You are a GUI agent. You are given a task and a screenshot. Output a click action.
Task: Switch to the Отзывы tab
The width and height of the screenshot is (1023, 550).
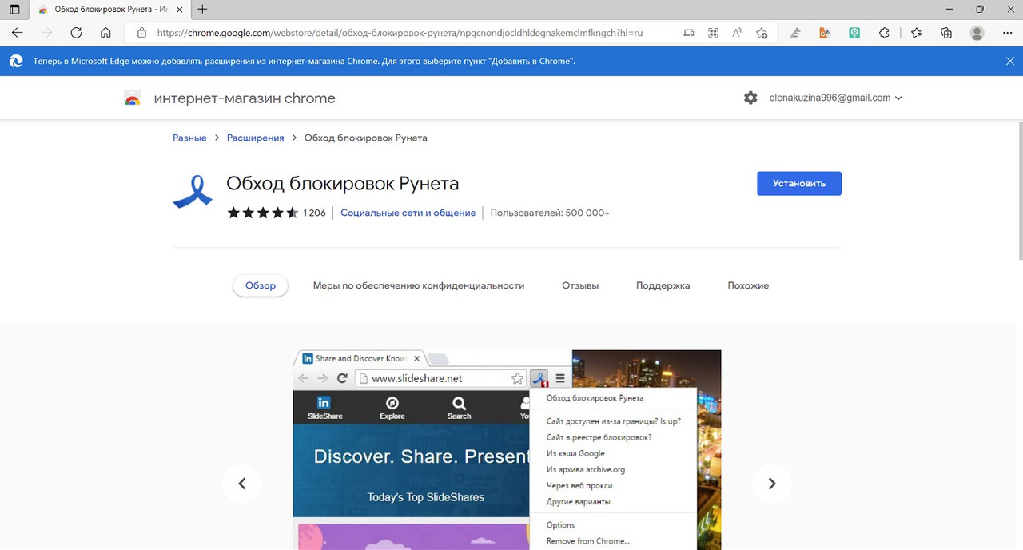580,285
